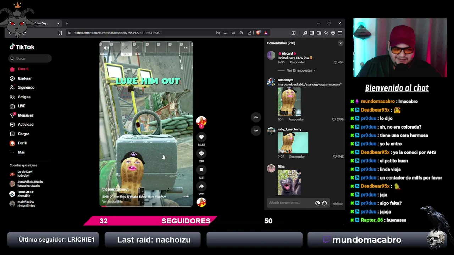The width and height of the screenshot is (454, 255).
Task: Click Ver traducción under the caption
Action: [x=112, y=202]
